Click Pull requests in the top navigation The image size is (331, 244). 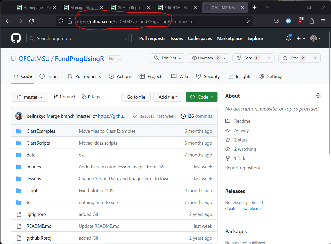(152, 38)
